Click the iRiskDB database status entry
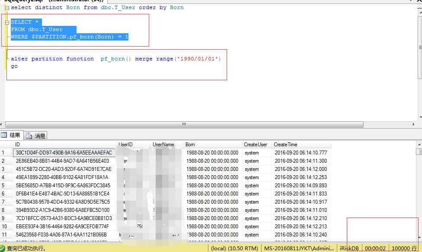This screenshot has height=252, width=422. point(349,248)
